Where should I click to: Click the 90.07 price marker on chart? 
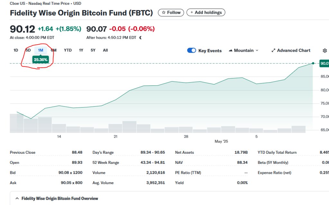324,64
